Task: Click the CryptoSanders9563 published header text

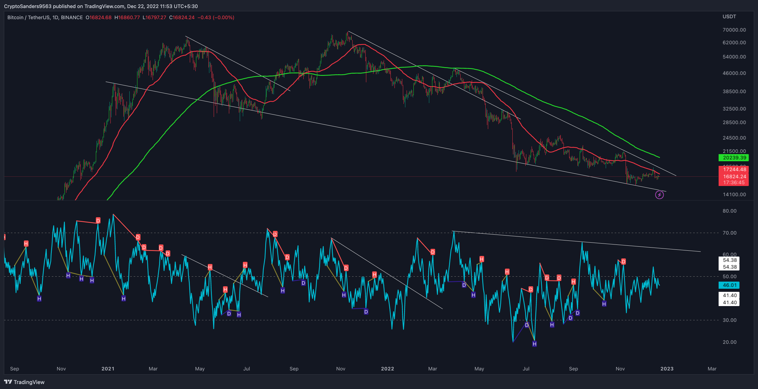Action: click(101, 6)
